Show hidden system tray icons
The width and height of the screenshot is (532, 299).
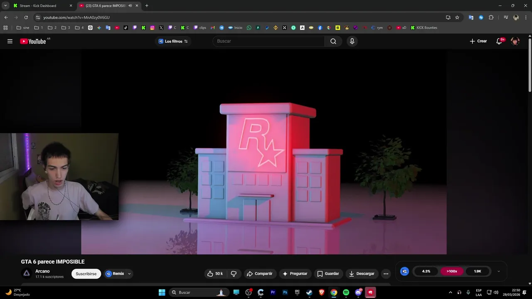pos(450,292)
